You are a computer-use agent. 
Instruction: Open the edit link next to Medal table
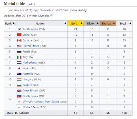click(x=31, y=4)
